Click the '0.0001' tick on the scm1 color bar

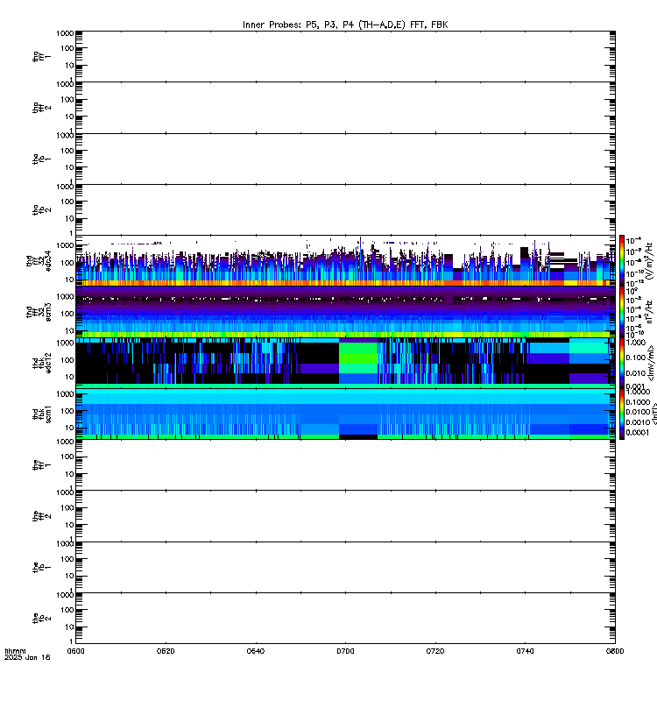(638, 432)
